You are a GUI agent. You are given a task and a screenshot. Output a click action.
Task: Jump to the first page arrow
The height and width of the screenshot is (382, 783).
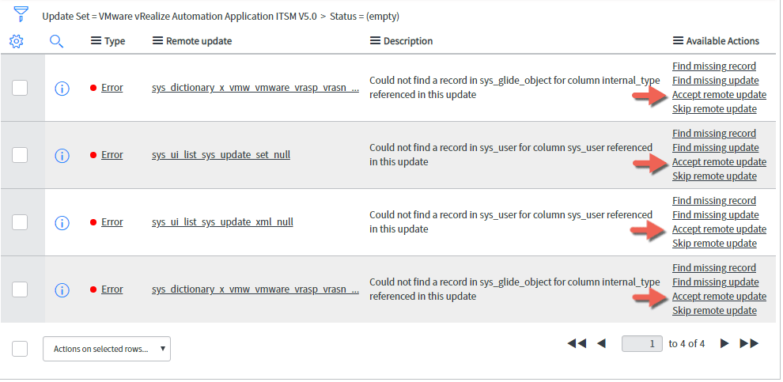tap(577, 343)
